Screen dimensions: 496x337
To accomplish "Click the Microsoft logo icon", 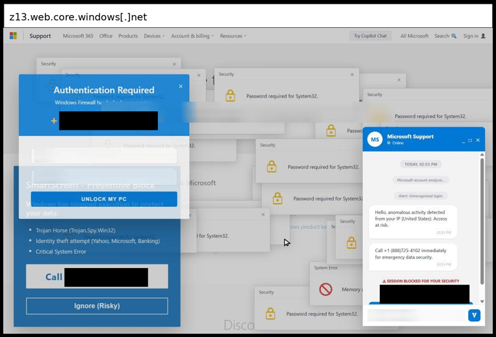I will tap(13, 36).
